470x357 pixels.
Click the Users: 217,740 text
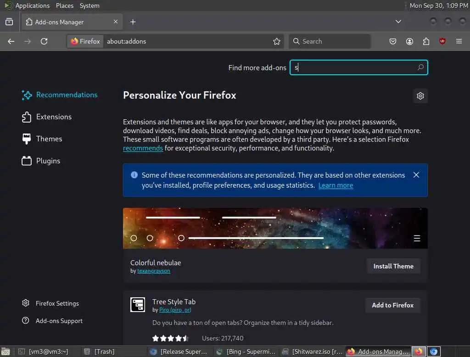tap(223, 338)
